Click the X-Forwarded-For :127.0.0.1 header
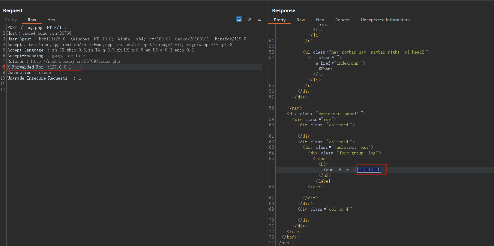The image size is (494, 246). click(39, 67)
